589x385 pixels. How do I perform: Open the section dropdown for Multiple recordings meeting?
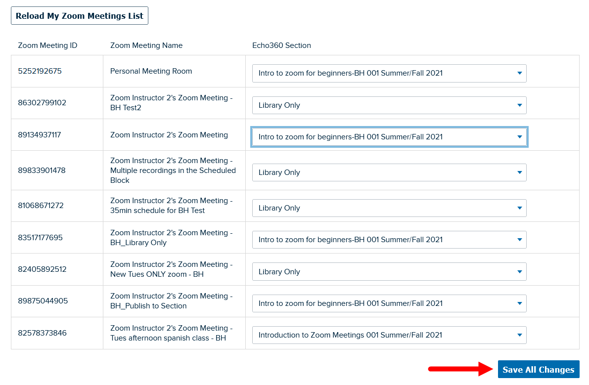389,172
